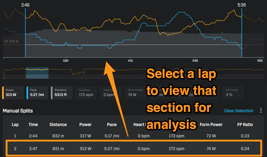
Task: Click the CP 279 W threshold label
Action: point(11,42)
